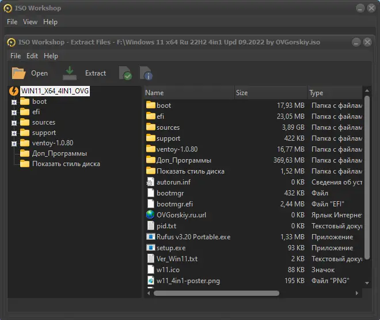Open File menu in Extract Files window
This screenshot has width=380, height=320.
(x=16, y=56)
